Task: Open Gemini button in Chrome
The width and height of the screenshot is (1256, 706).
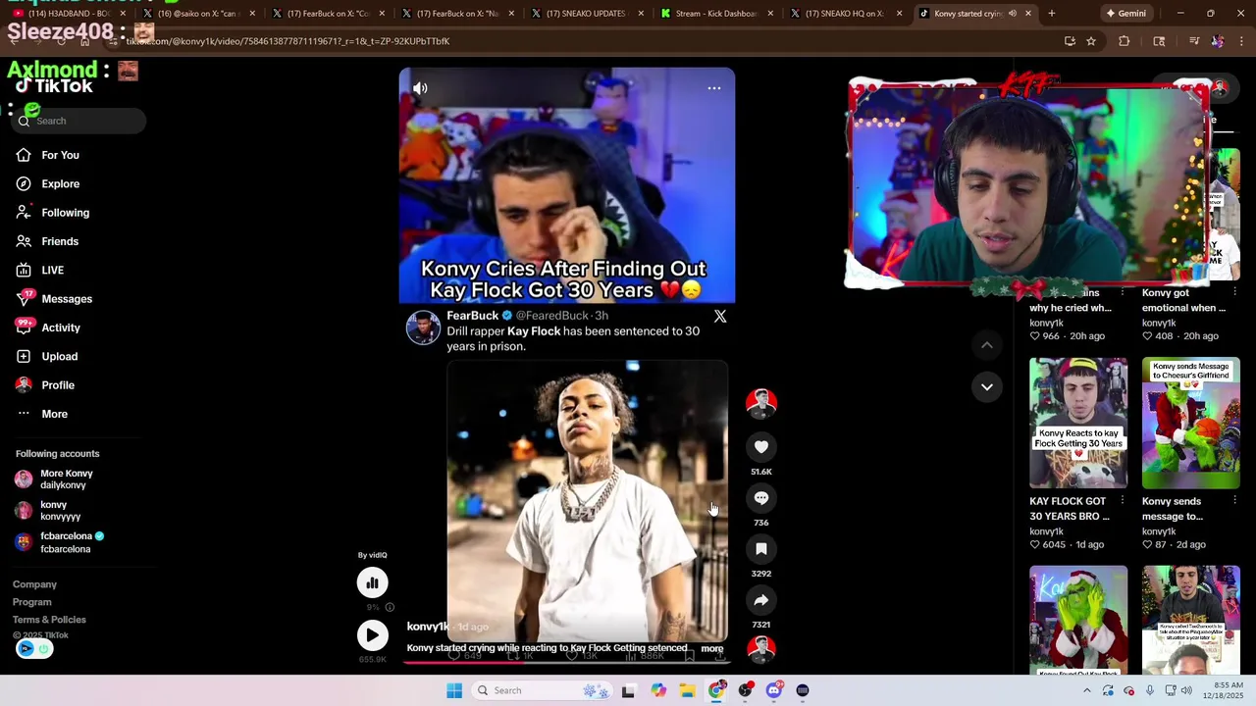Action: click(1125, 14)
